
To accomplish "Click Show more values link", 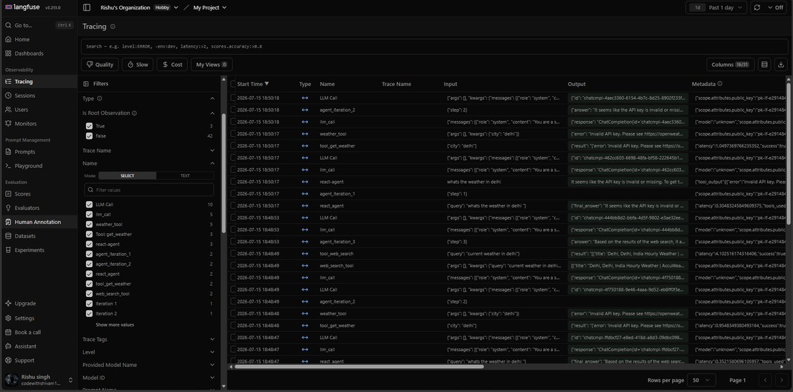I will coord(115,325).
